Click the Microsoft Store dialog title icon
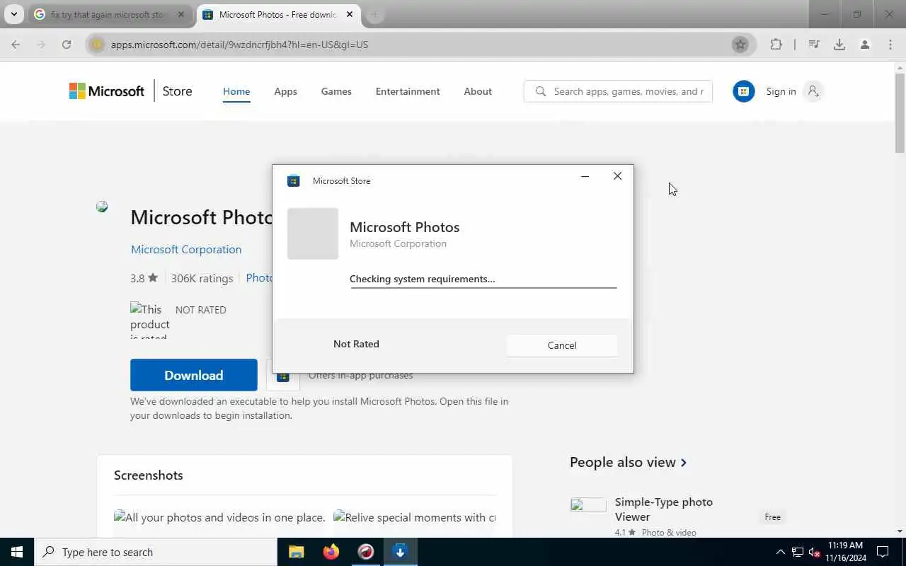 click(293, 181)
